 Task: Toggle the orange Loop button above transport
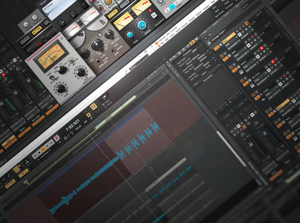pos(93,106)
